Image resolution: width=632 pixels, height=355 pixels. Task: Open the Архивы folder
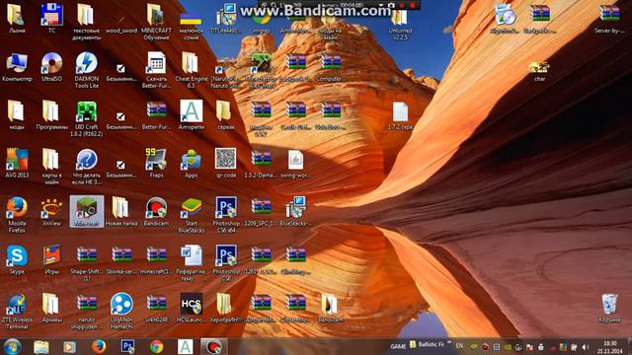(x=51, y=308)
